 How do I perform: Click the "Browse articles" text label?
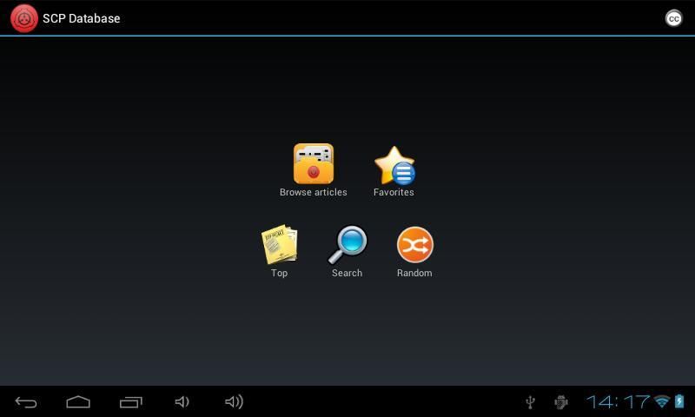[313, 193]
